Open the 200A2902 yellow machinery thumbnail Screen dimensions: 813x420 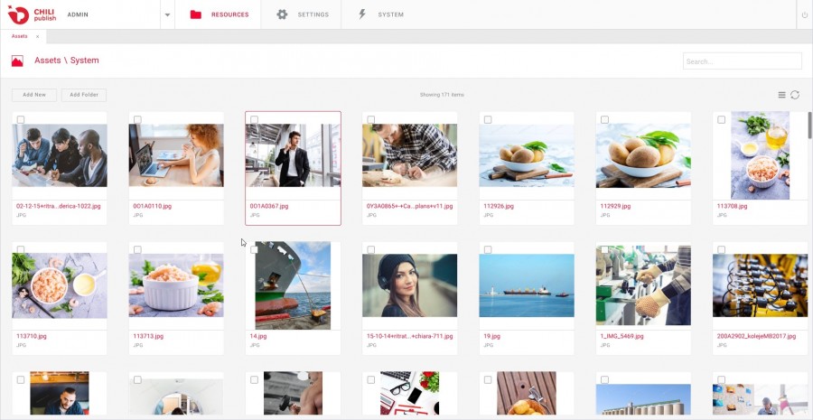click(x=760, y=285)
